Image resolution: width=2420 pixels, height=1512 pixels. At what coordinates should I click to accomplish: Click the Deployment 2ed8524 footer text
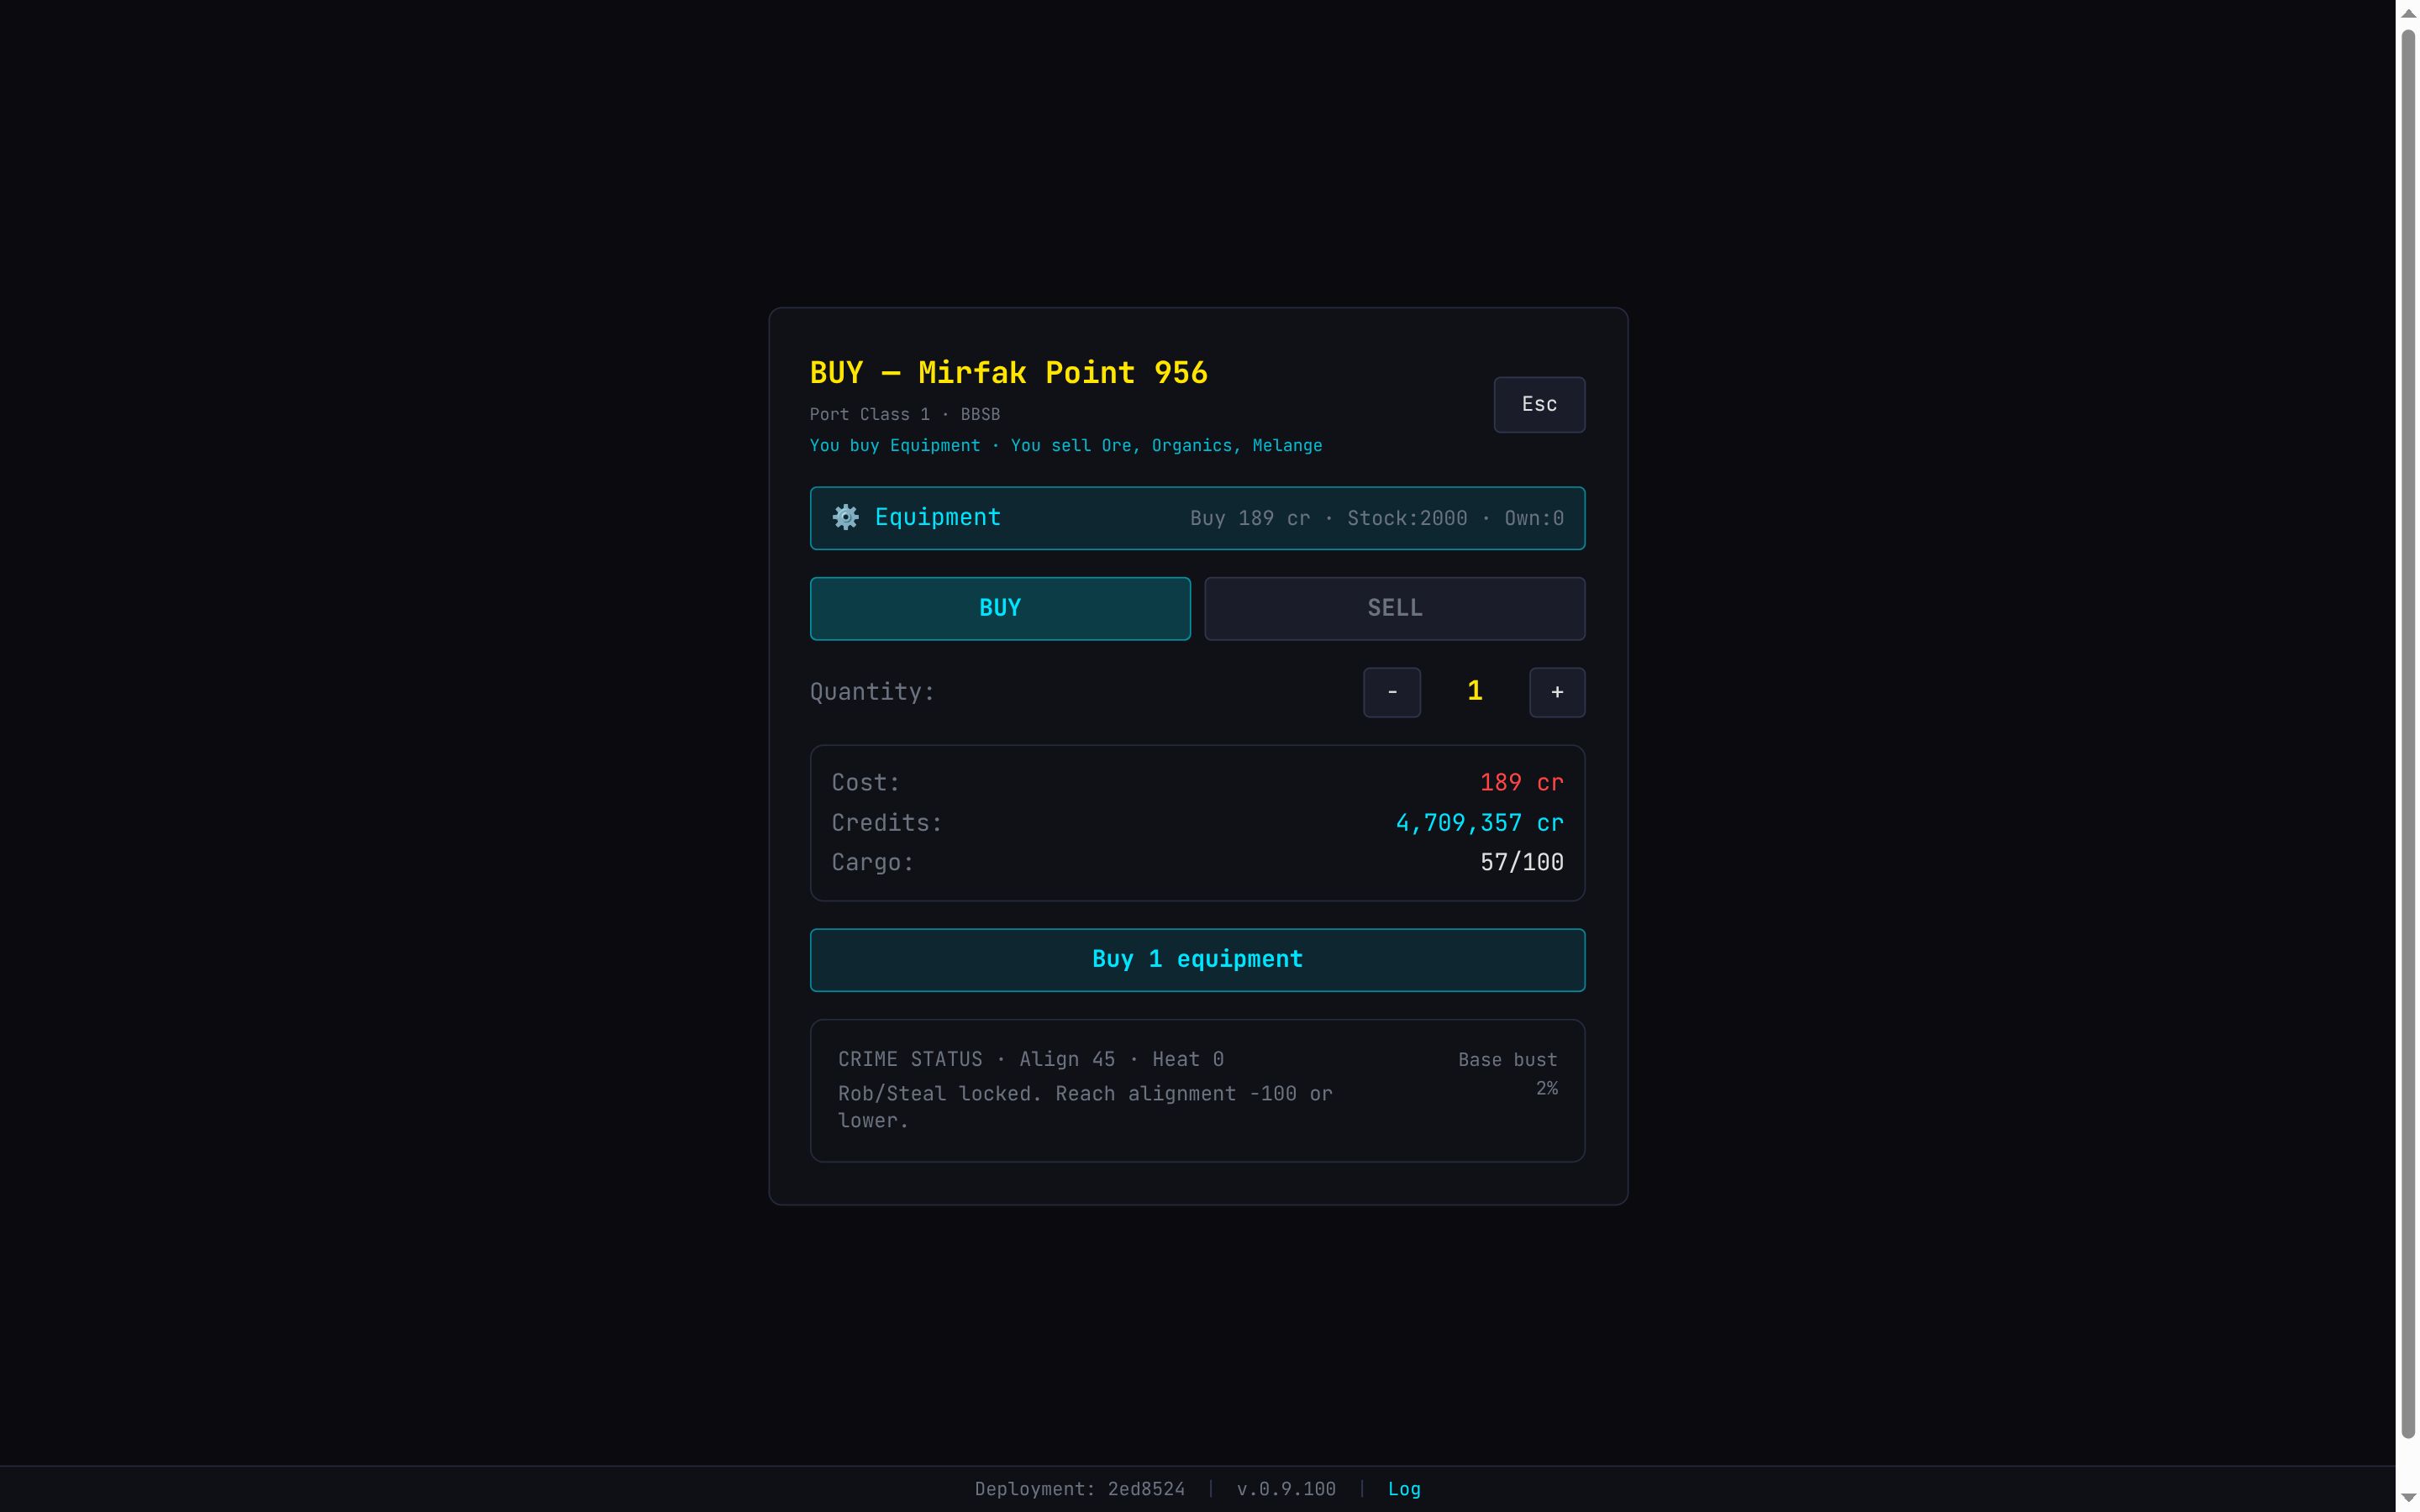coord(1080,1489)
